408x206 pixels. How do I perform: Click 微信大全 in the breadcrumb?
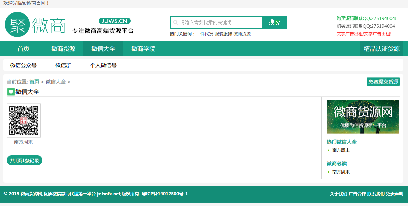pyautogui.click(x=56, y=82)
